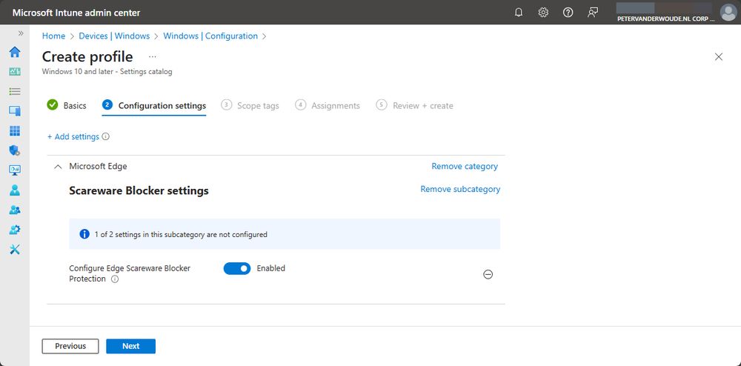
Task: Open the Home icon in sidebar
Action: [15, 51]
